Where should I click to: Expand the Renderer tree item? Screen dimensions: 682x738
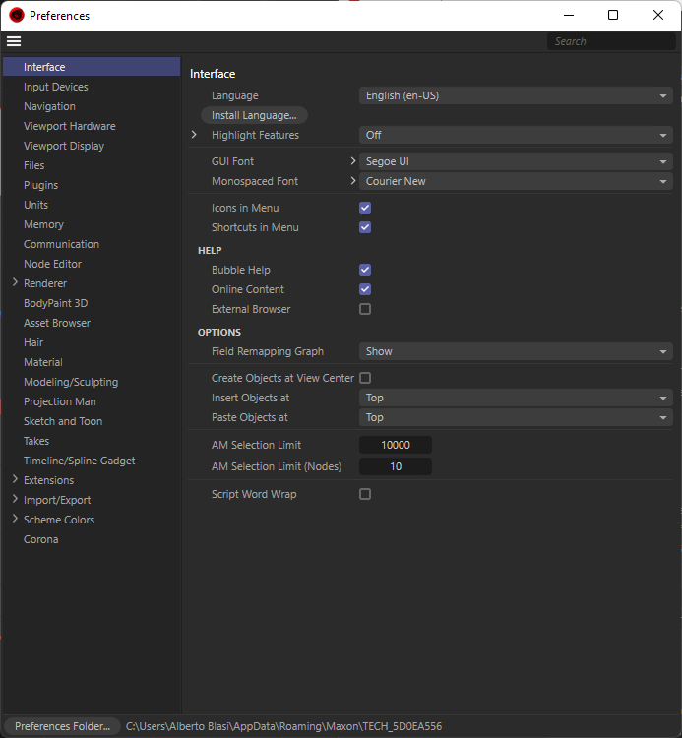pyautogui.click(x=15, y=282)
